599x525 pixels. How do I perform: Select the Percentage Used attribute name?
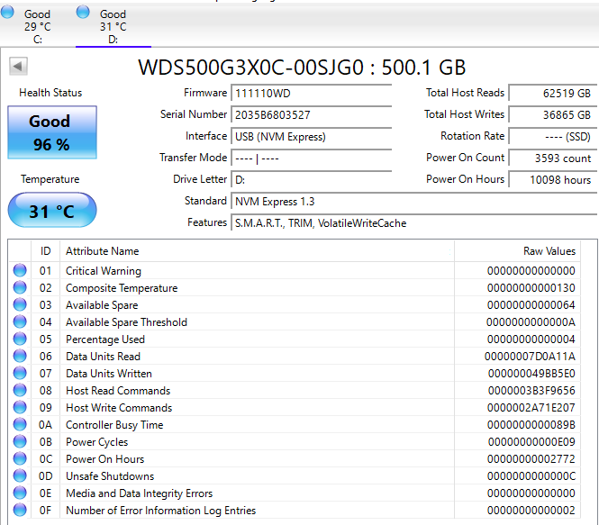pyautogui.click(x=105, y=339)
